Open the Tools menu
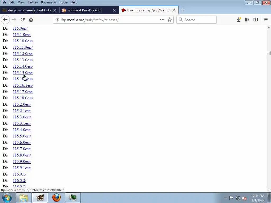Image resolution: width=271 pixels, height=203 pixels. [64, 2]
